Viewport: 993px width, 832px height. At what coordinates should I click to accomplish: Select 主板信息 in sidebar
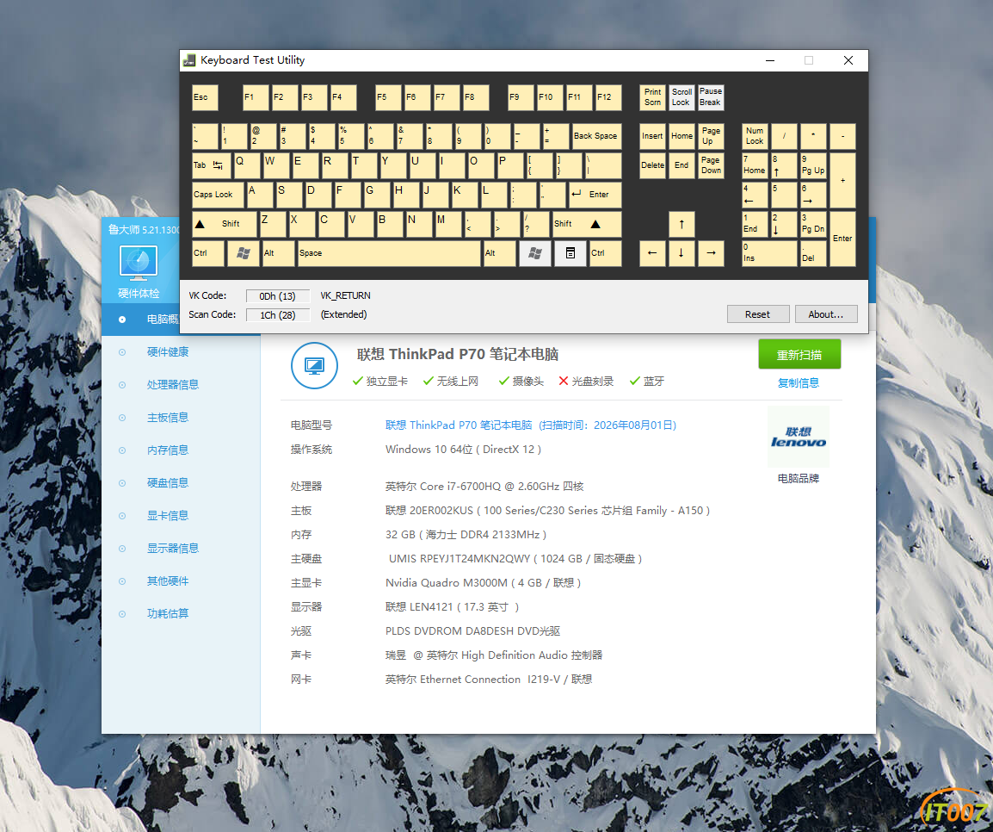[x=168, y=418]
